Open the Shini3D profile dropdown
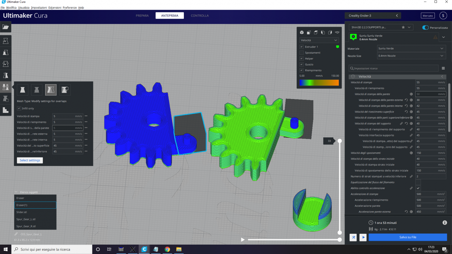 point(381,27)
